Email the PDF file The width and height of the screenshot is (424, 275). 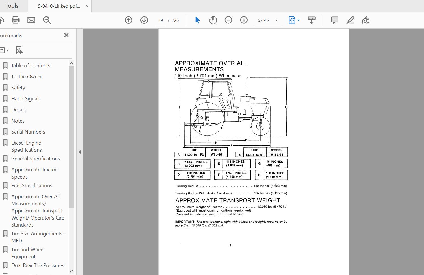(x=31, y=20)
